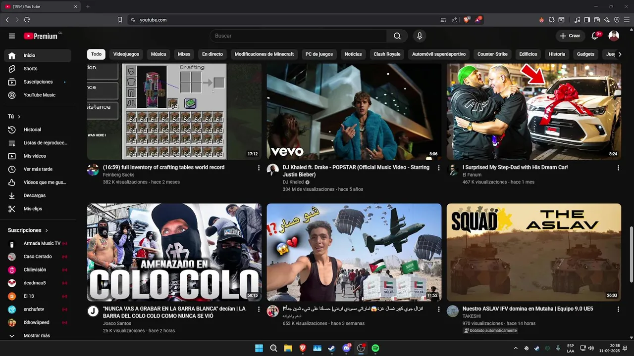This screenshot has height=356, width=634.
Task: Open Mis vídeos in the sidebar
Action: [x=38, y=156]
